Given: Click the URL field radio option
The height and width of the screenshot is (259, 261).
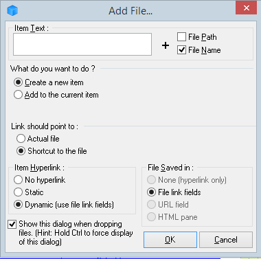Looking at the screenshot, I should 151,205.
